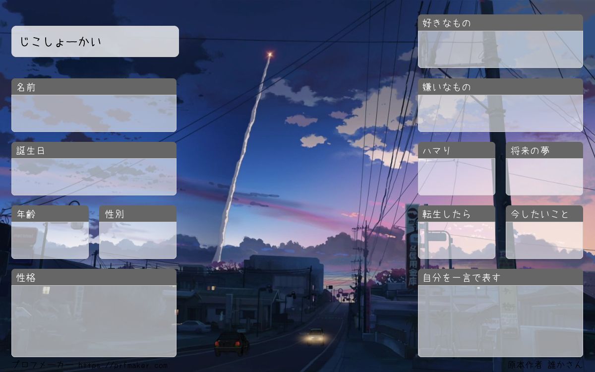Click the 好きなもの input box
The image size is (595, 372).
tap(500, 50)
